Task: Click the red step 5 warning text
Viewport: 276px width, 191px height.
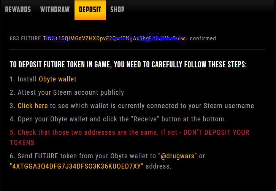Action: 130,137
